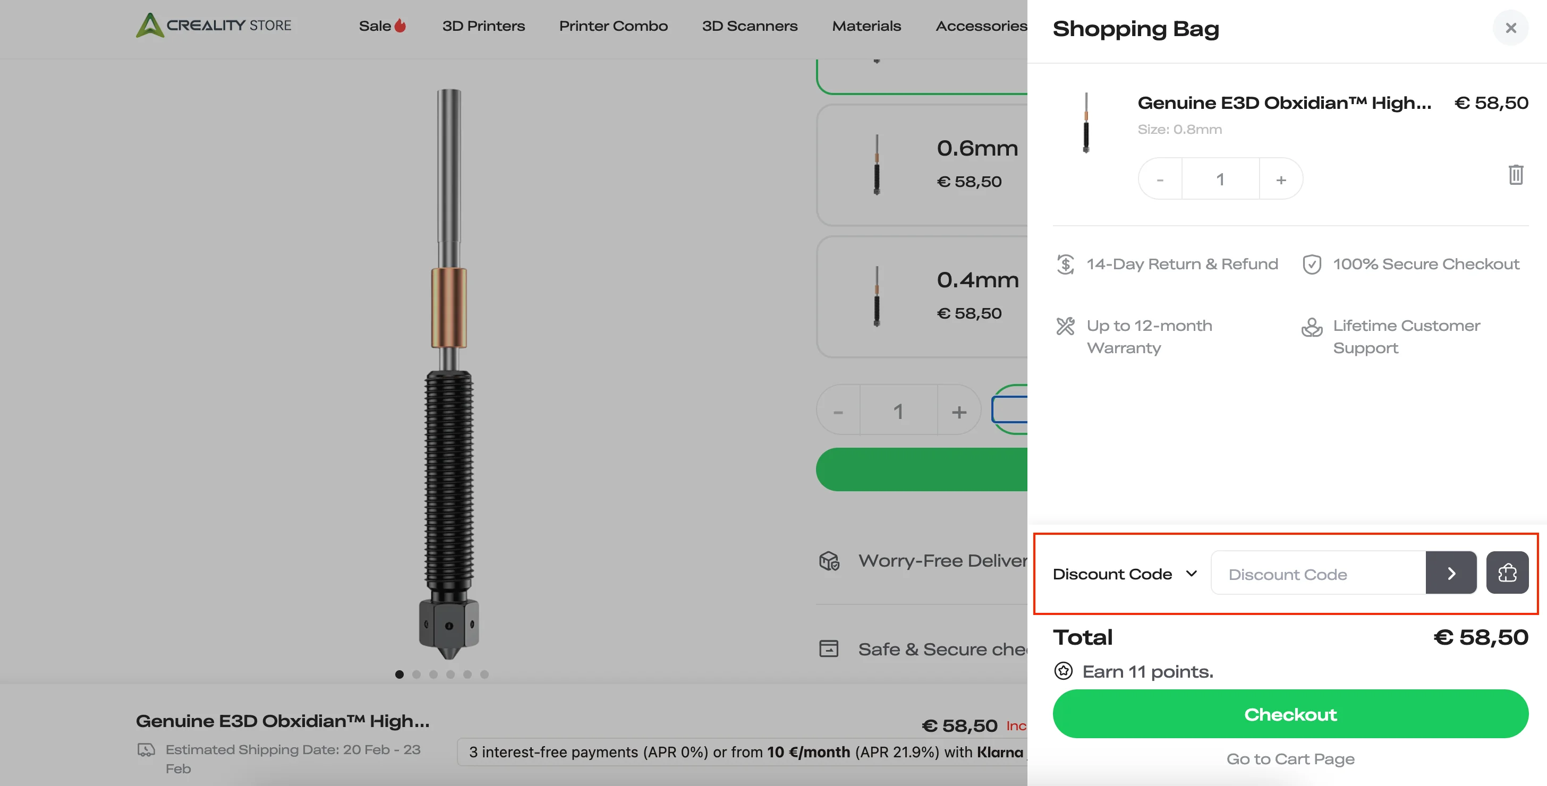The height and width of the screenshot is (786, 1547).
Task: Click the 14-Day Return & Refund icon
Action: [x=1065, y=264]
